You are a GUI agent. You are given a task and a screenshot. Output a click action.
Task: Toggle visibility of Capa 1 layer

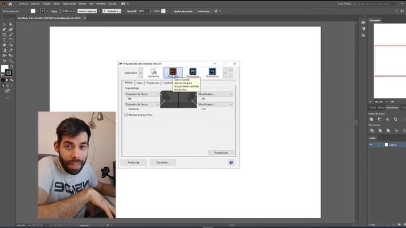tap(371, 145)
